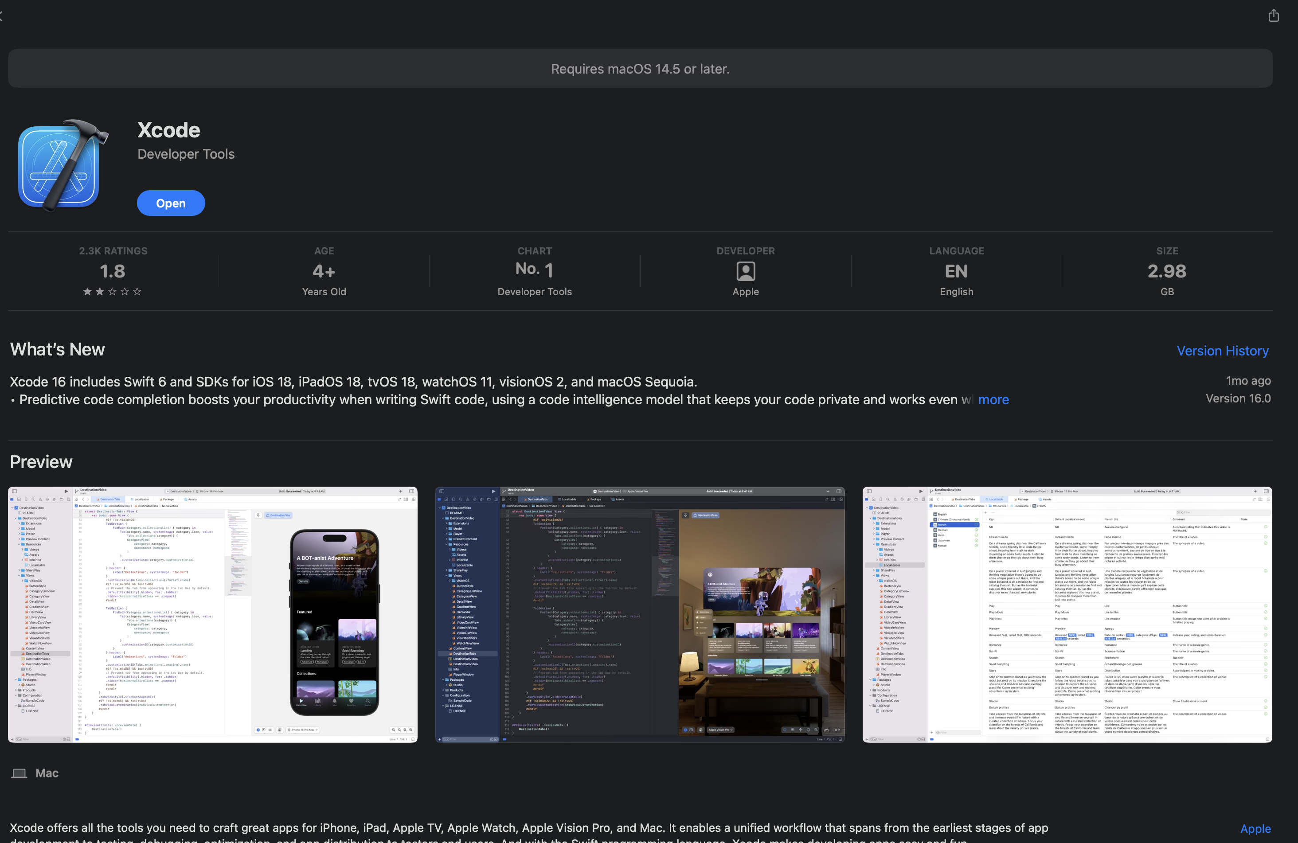Click the 'EN' language indicator
This screenshot has width=1298, height=843.
(956, 271)
